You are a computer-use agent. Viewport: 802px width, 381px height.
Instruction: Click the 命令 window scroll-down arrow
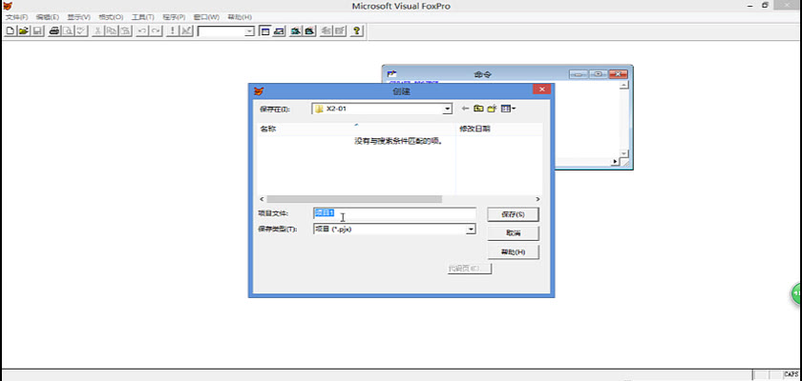[623, 153]
